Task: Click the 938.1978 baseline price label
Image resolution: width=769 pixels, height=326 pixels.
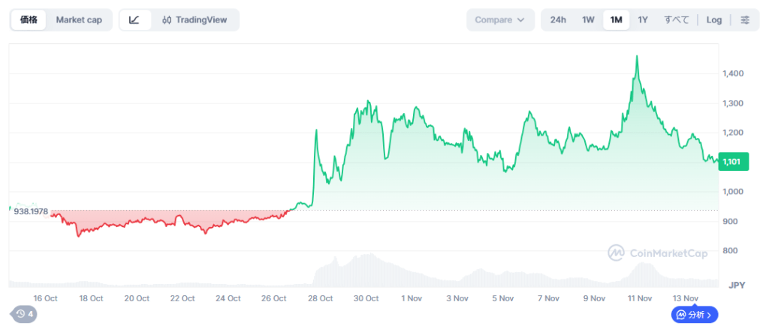Action: (x=31, y=211)
